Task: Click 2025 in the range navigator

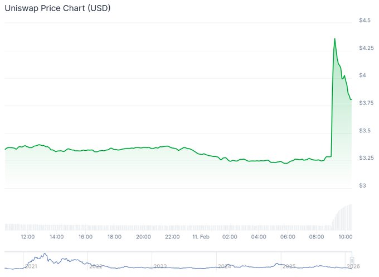Action: pos(289,266)
